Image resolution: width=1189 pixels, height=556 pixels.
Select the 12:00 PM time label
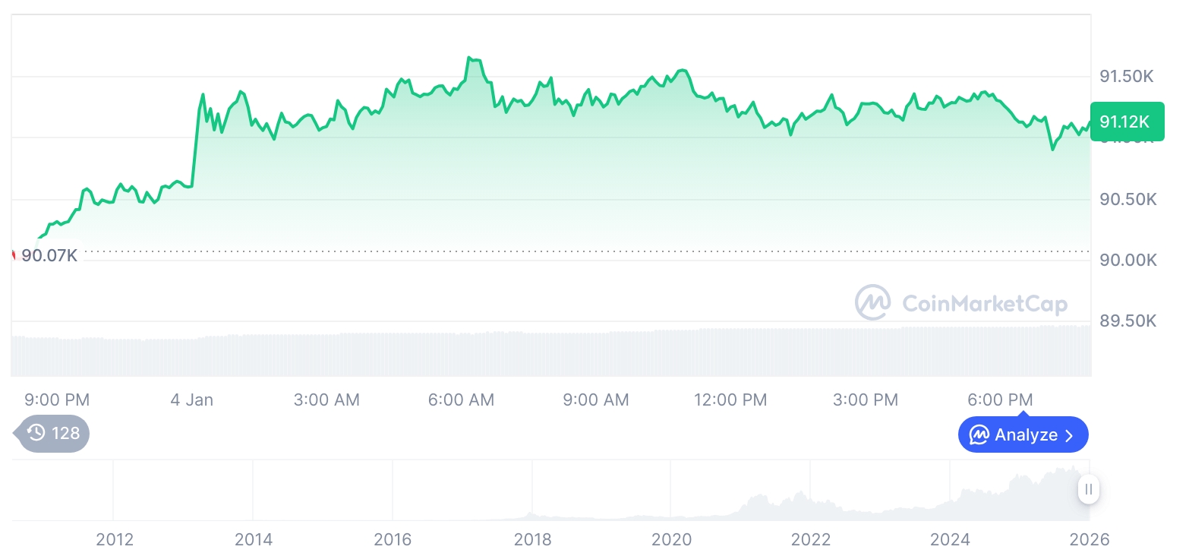(730, 400)
